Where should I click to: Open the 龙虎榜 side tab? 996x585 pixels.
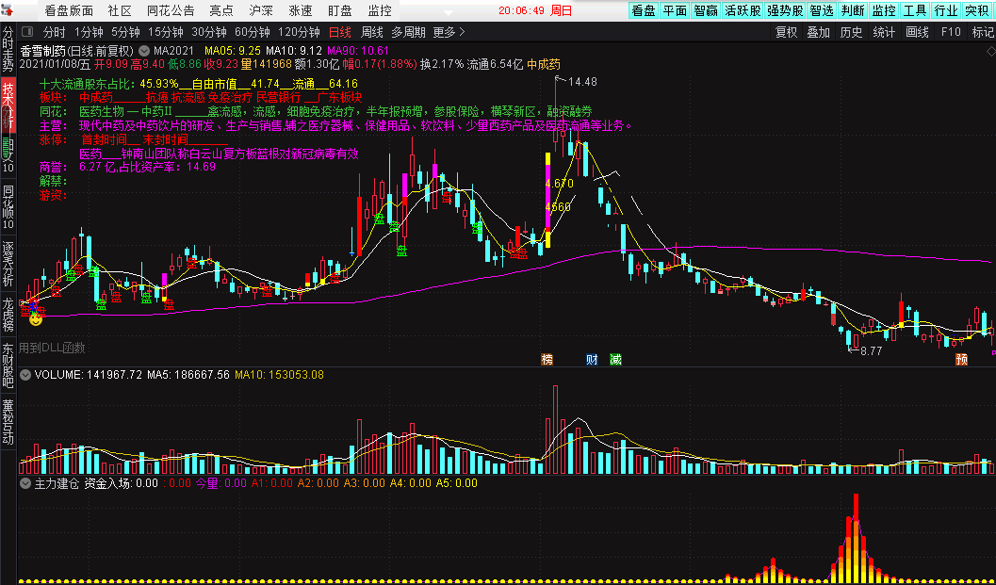(x=8, y=315)
